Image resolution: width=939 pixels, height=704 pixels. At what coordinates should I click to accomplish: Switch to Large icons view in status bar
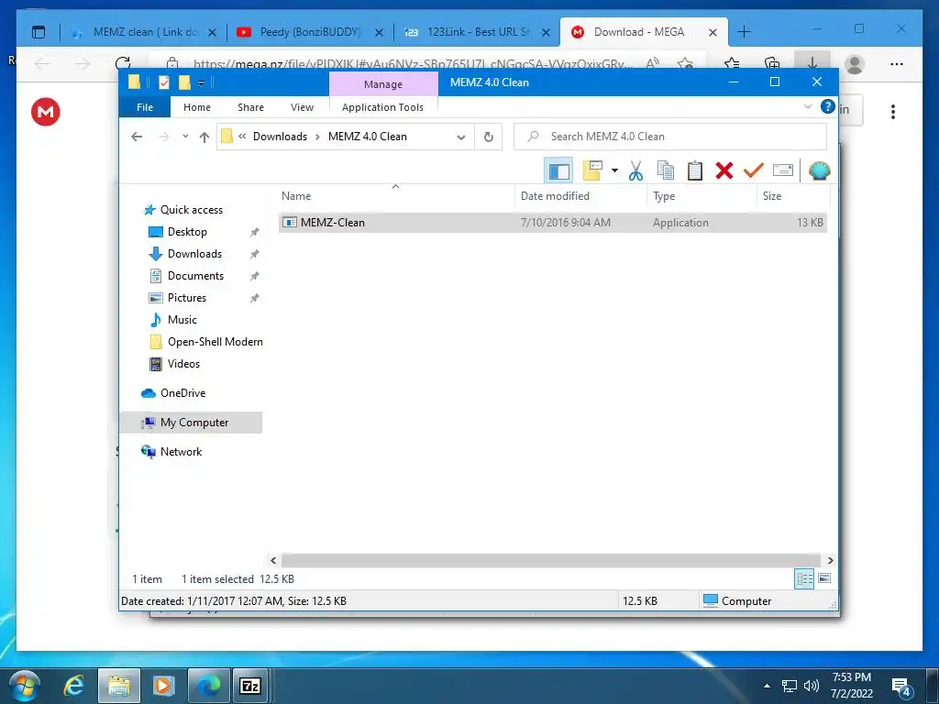pos(824,578)
